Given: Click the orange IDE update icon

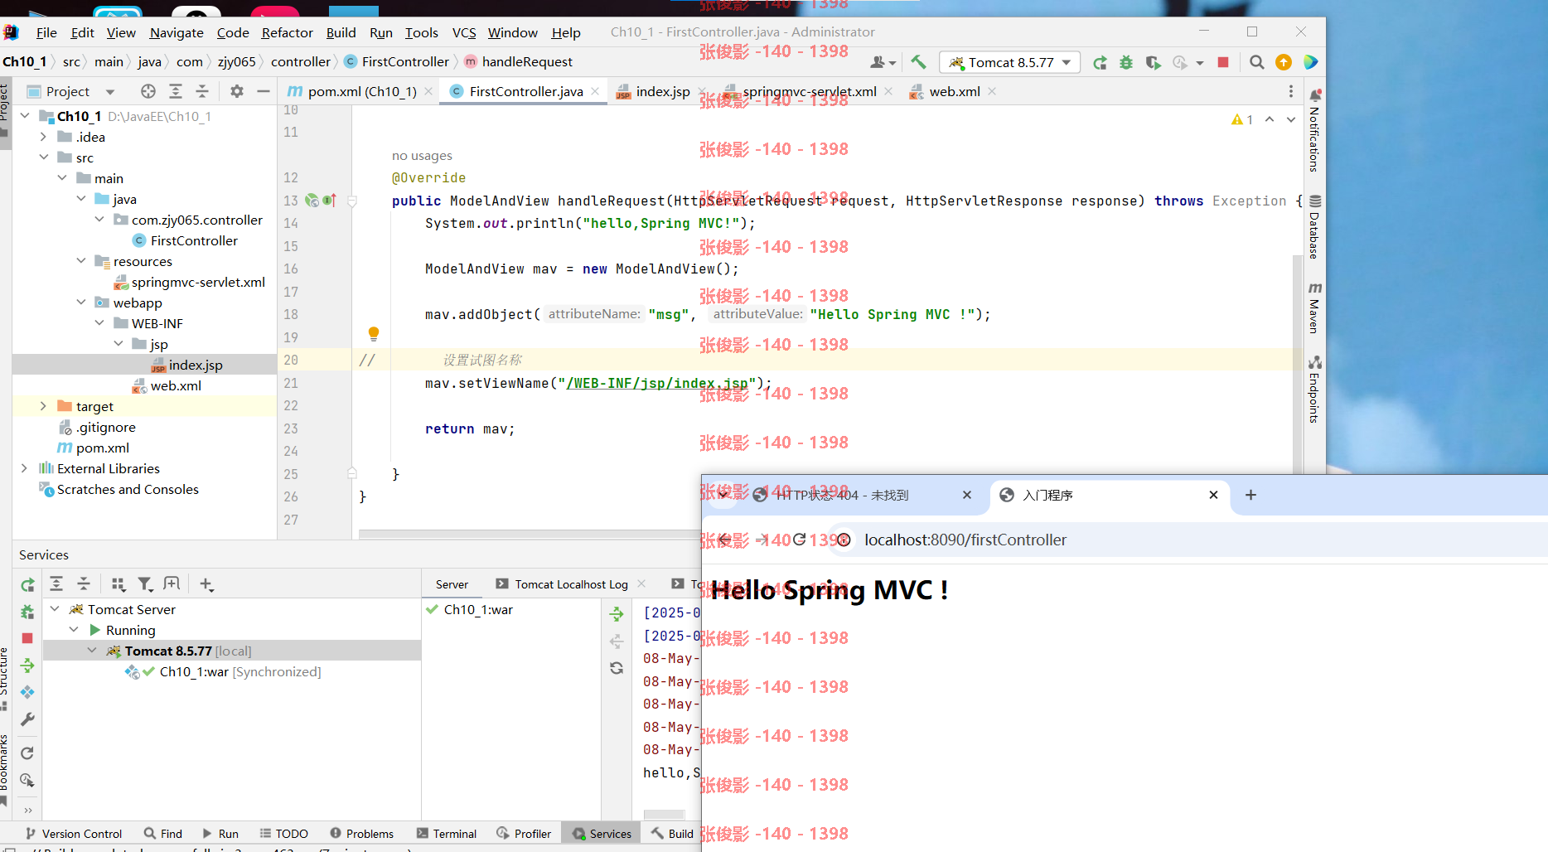Looking at the screenshot, I should [1284, 62].
